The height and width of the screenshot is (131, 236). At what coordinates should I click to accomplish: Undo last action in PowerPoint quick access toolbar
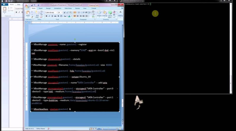(35, 5)
